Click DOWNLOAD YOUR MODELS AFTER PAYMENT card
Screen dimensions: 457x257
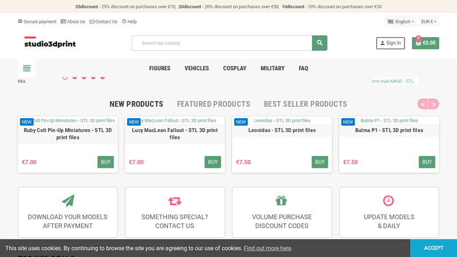[x=67, y=212]
